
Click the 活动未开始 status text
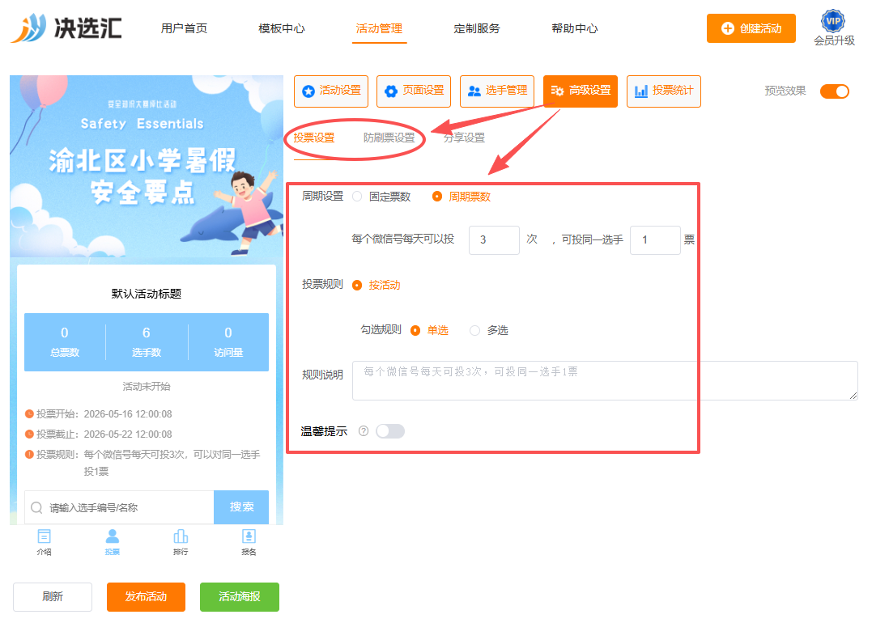(147, 386)
